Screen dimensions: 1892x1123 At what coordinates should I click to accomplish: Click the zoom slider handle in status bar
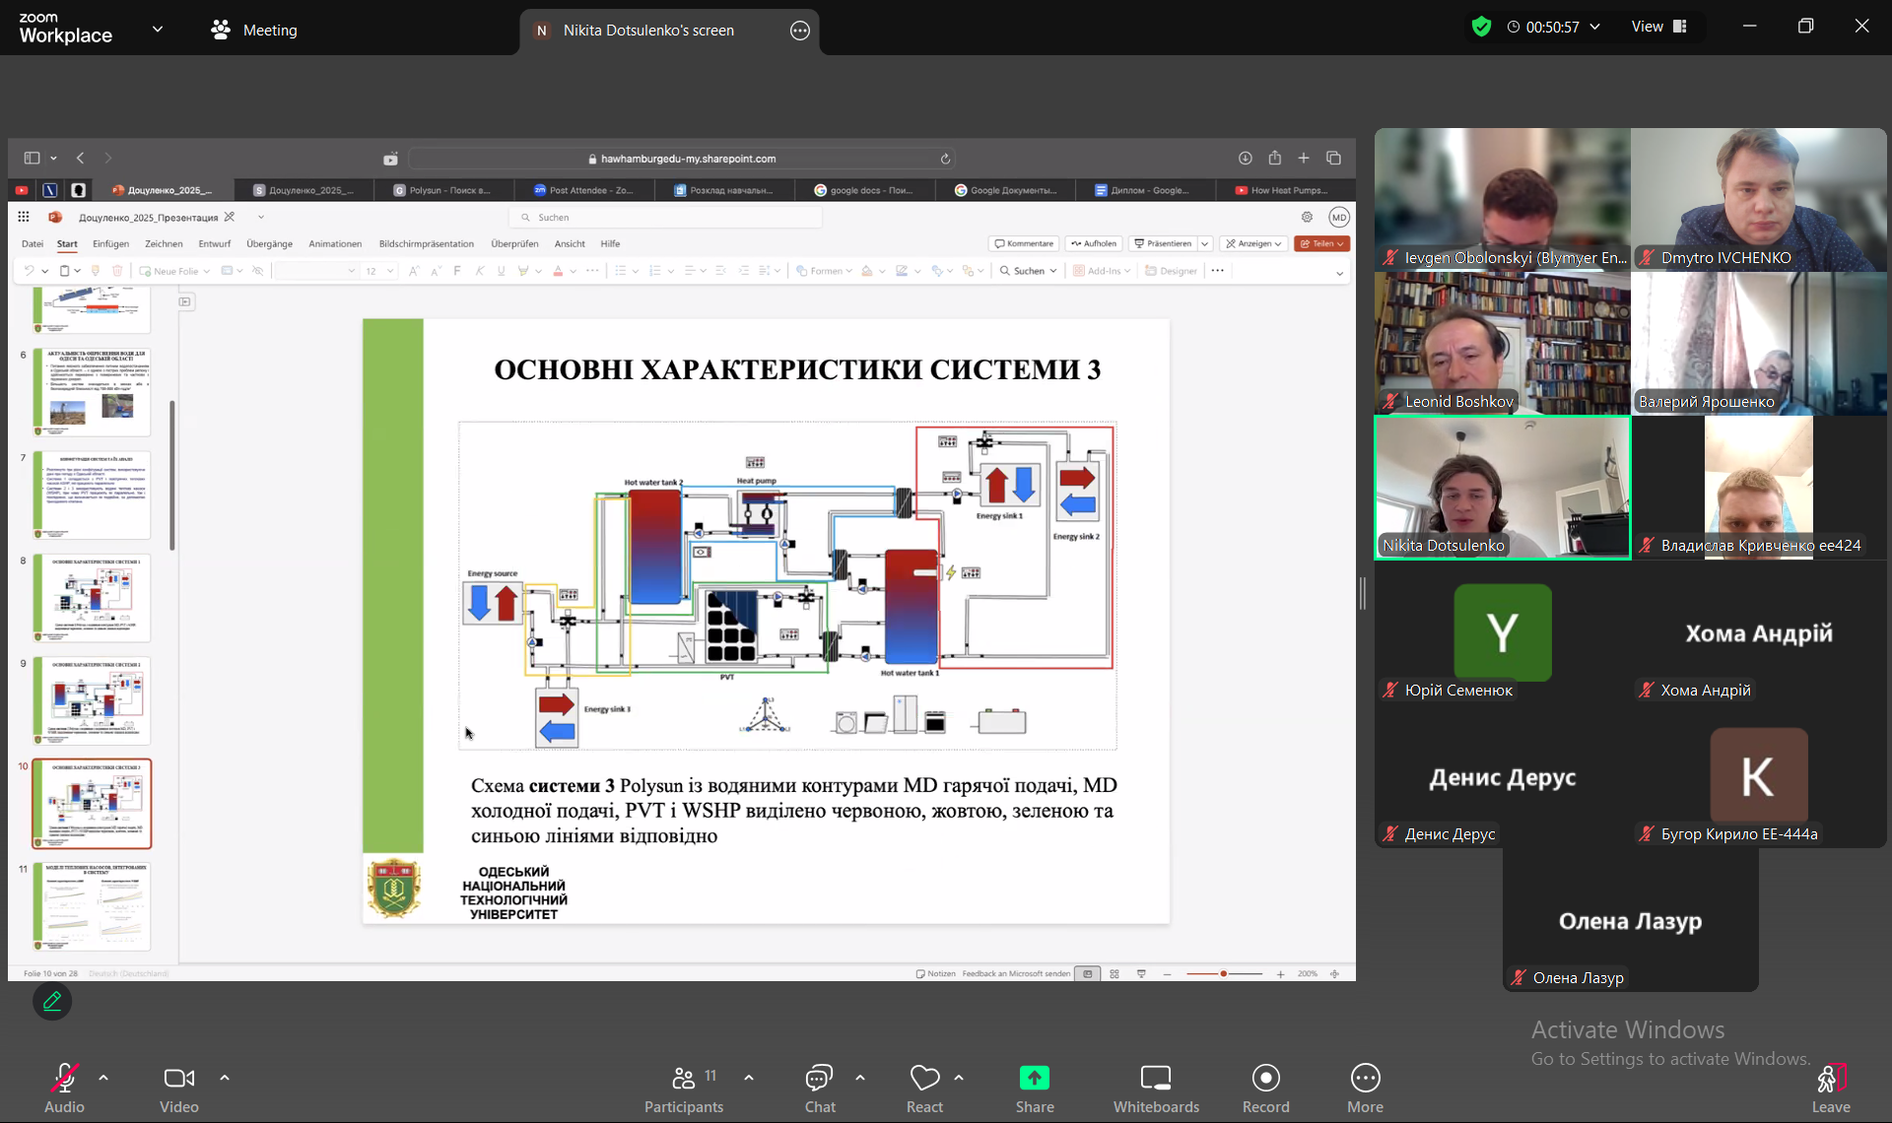click(1223, 973)
